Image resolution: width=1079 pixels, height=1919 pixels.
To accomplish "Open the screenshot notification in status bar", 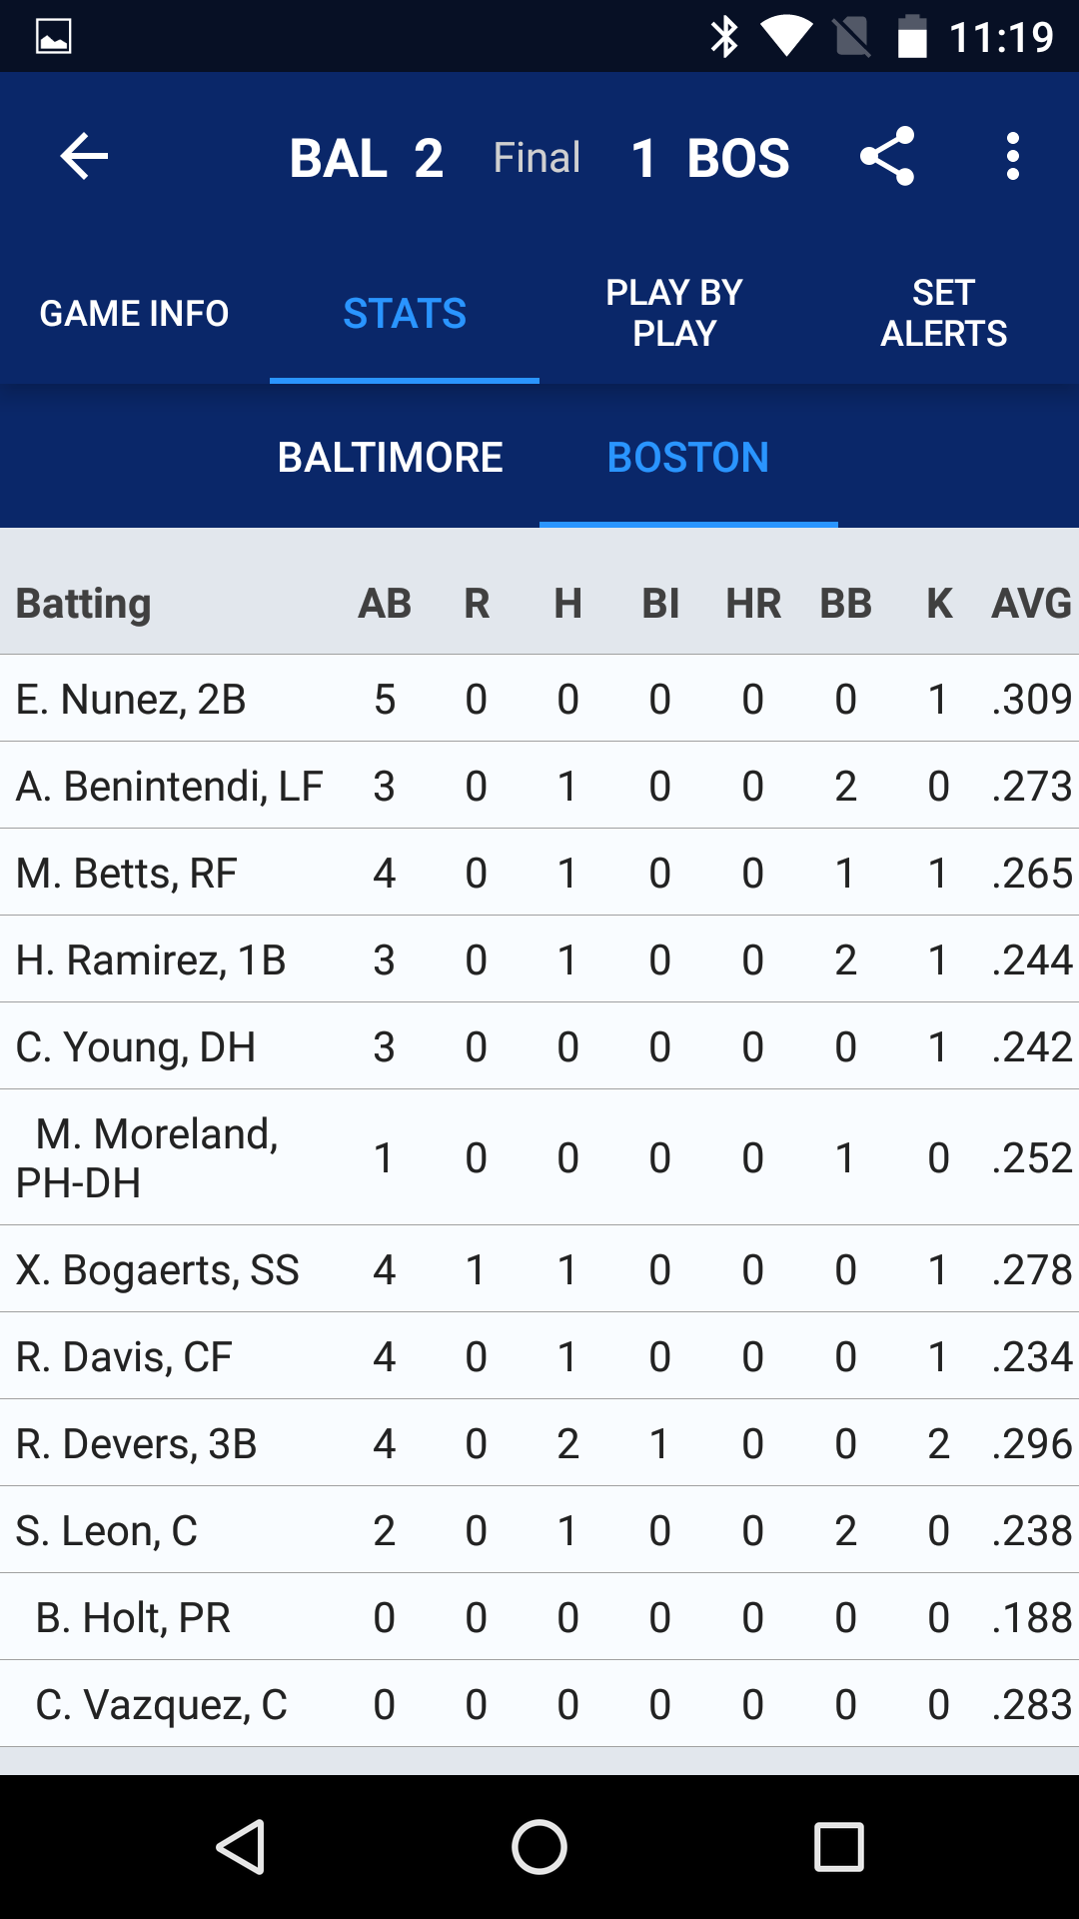I will click(55, 36).
